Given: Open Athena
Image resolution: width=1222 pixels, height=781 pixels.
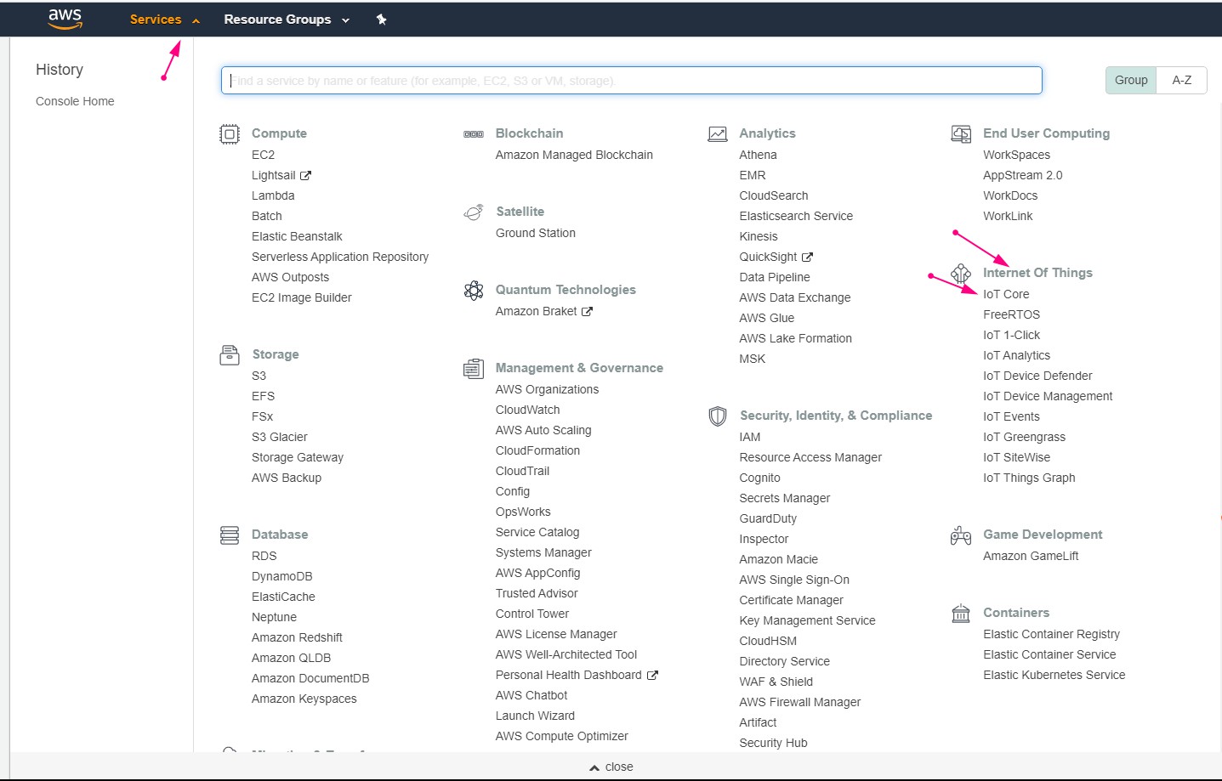Looking at the screenshot, I should (x=759, y=155).
